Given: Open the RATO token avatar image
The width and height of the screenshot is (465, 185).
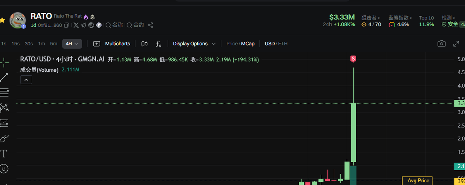Looking at the screenshot, I should tap(17, 20).
